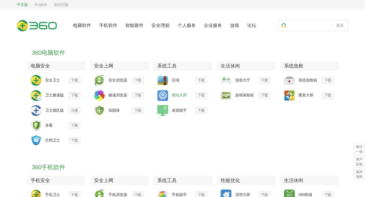
Task: Click the 游戏大厅 text link
Action: (243, 80)
